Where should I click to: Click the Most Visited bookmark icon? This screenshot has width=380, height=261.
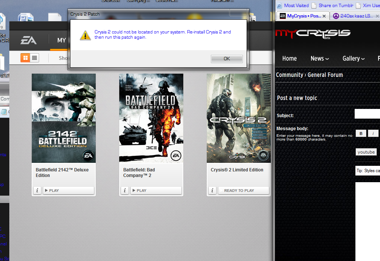[279, 6]
